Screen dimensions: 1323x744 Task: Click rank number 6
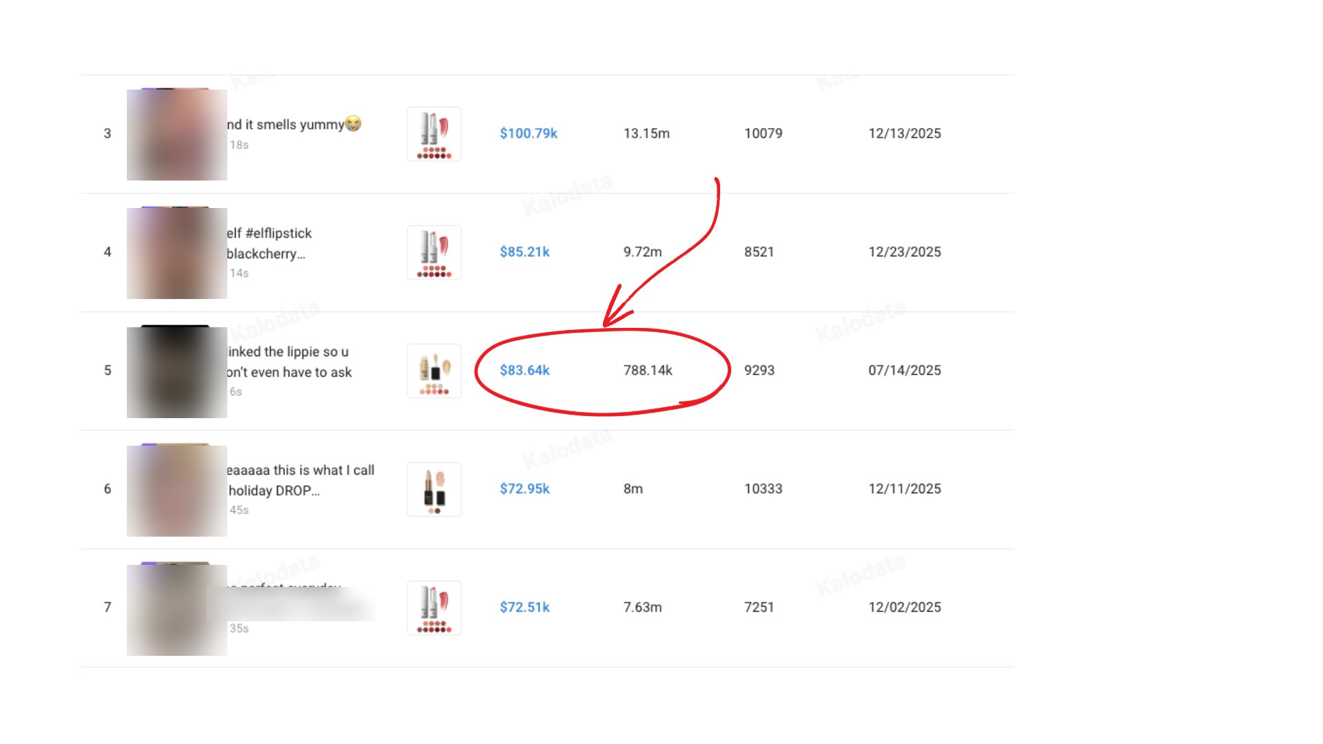click(x=107, y=488)
